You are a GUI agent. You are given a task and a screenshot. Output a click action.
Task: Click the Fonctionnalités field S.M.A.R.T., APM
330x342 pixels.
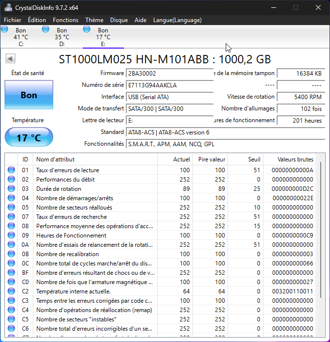(x=225, y=144)
